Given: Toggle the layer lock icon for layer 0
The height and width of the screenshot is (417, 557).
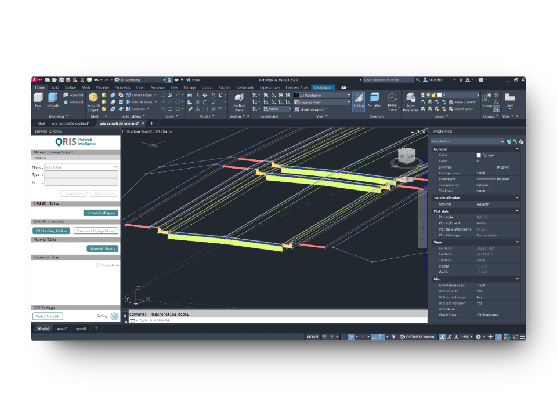Looking at the screenshot, I should point(435,95).
